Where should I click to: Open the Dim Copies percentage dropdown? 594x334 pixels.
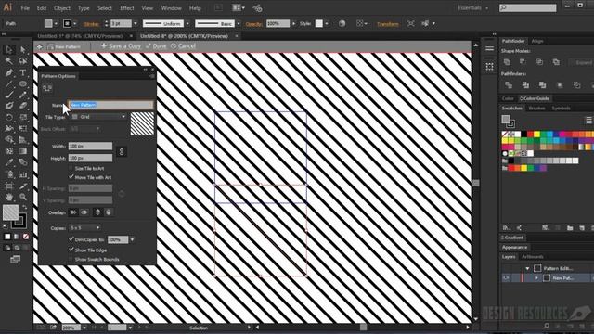coord(132,239)
